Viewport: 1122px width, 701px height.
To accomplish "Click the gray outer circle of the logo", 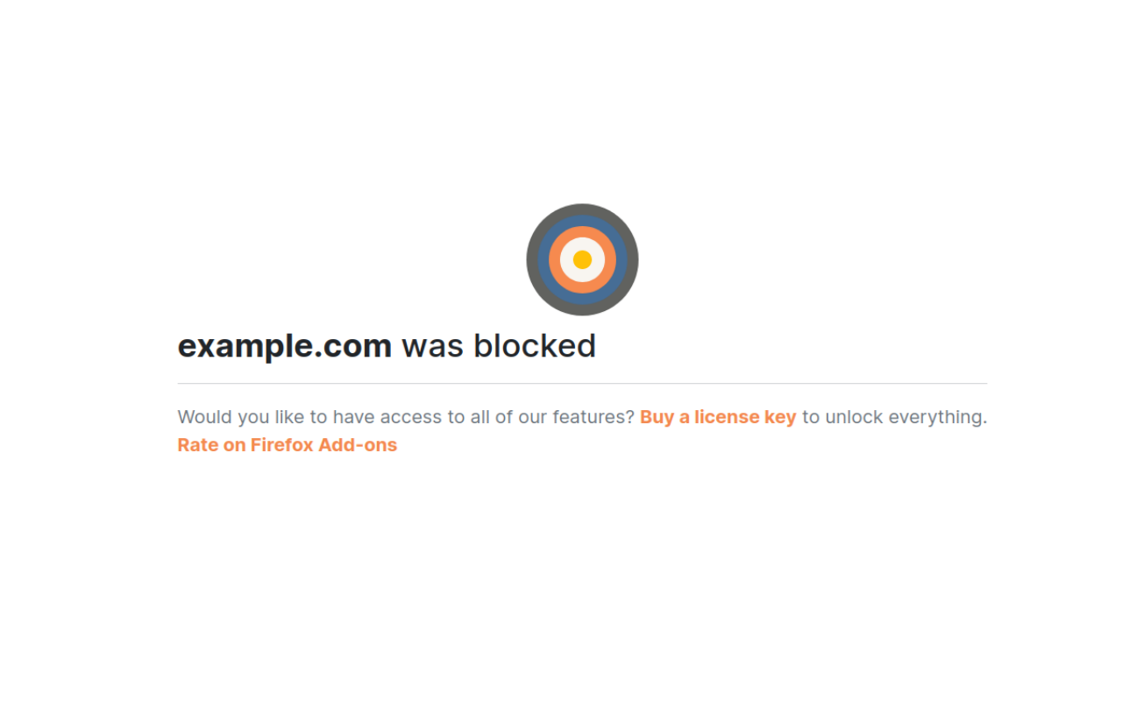I will 582,210.
